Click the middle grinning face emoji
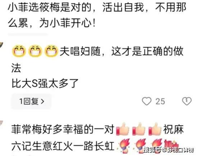 pos(35,51)
